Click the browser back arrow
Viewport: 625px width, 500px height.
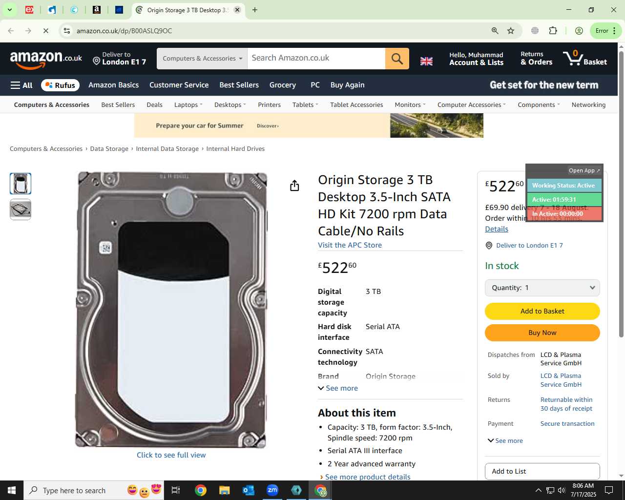coord(11,31)
